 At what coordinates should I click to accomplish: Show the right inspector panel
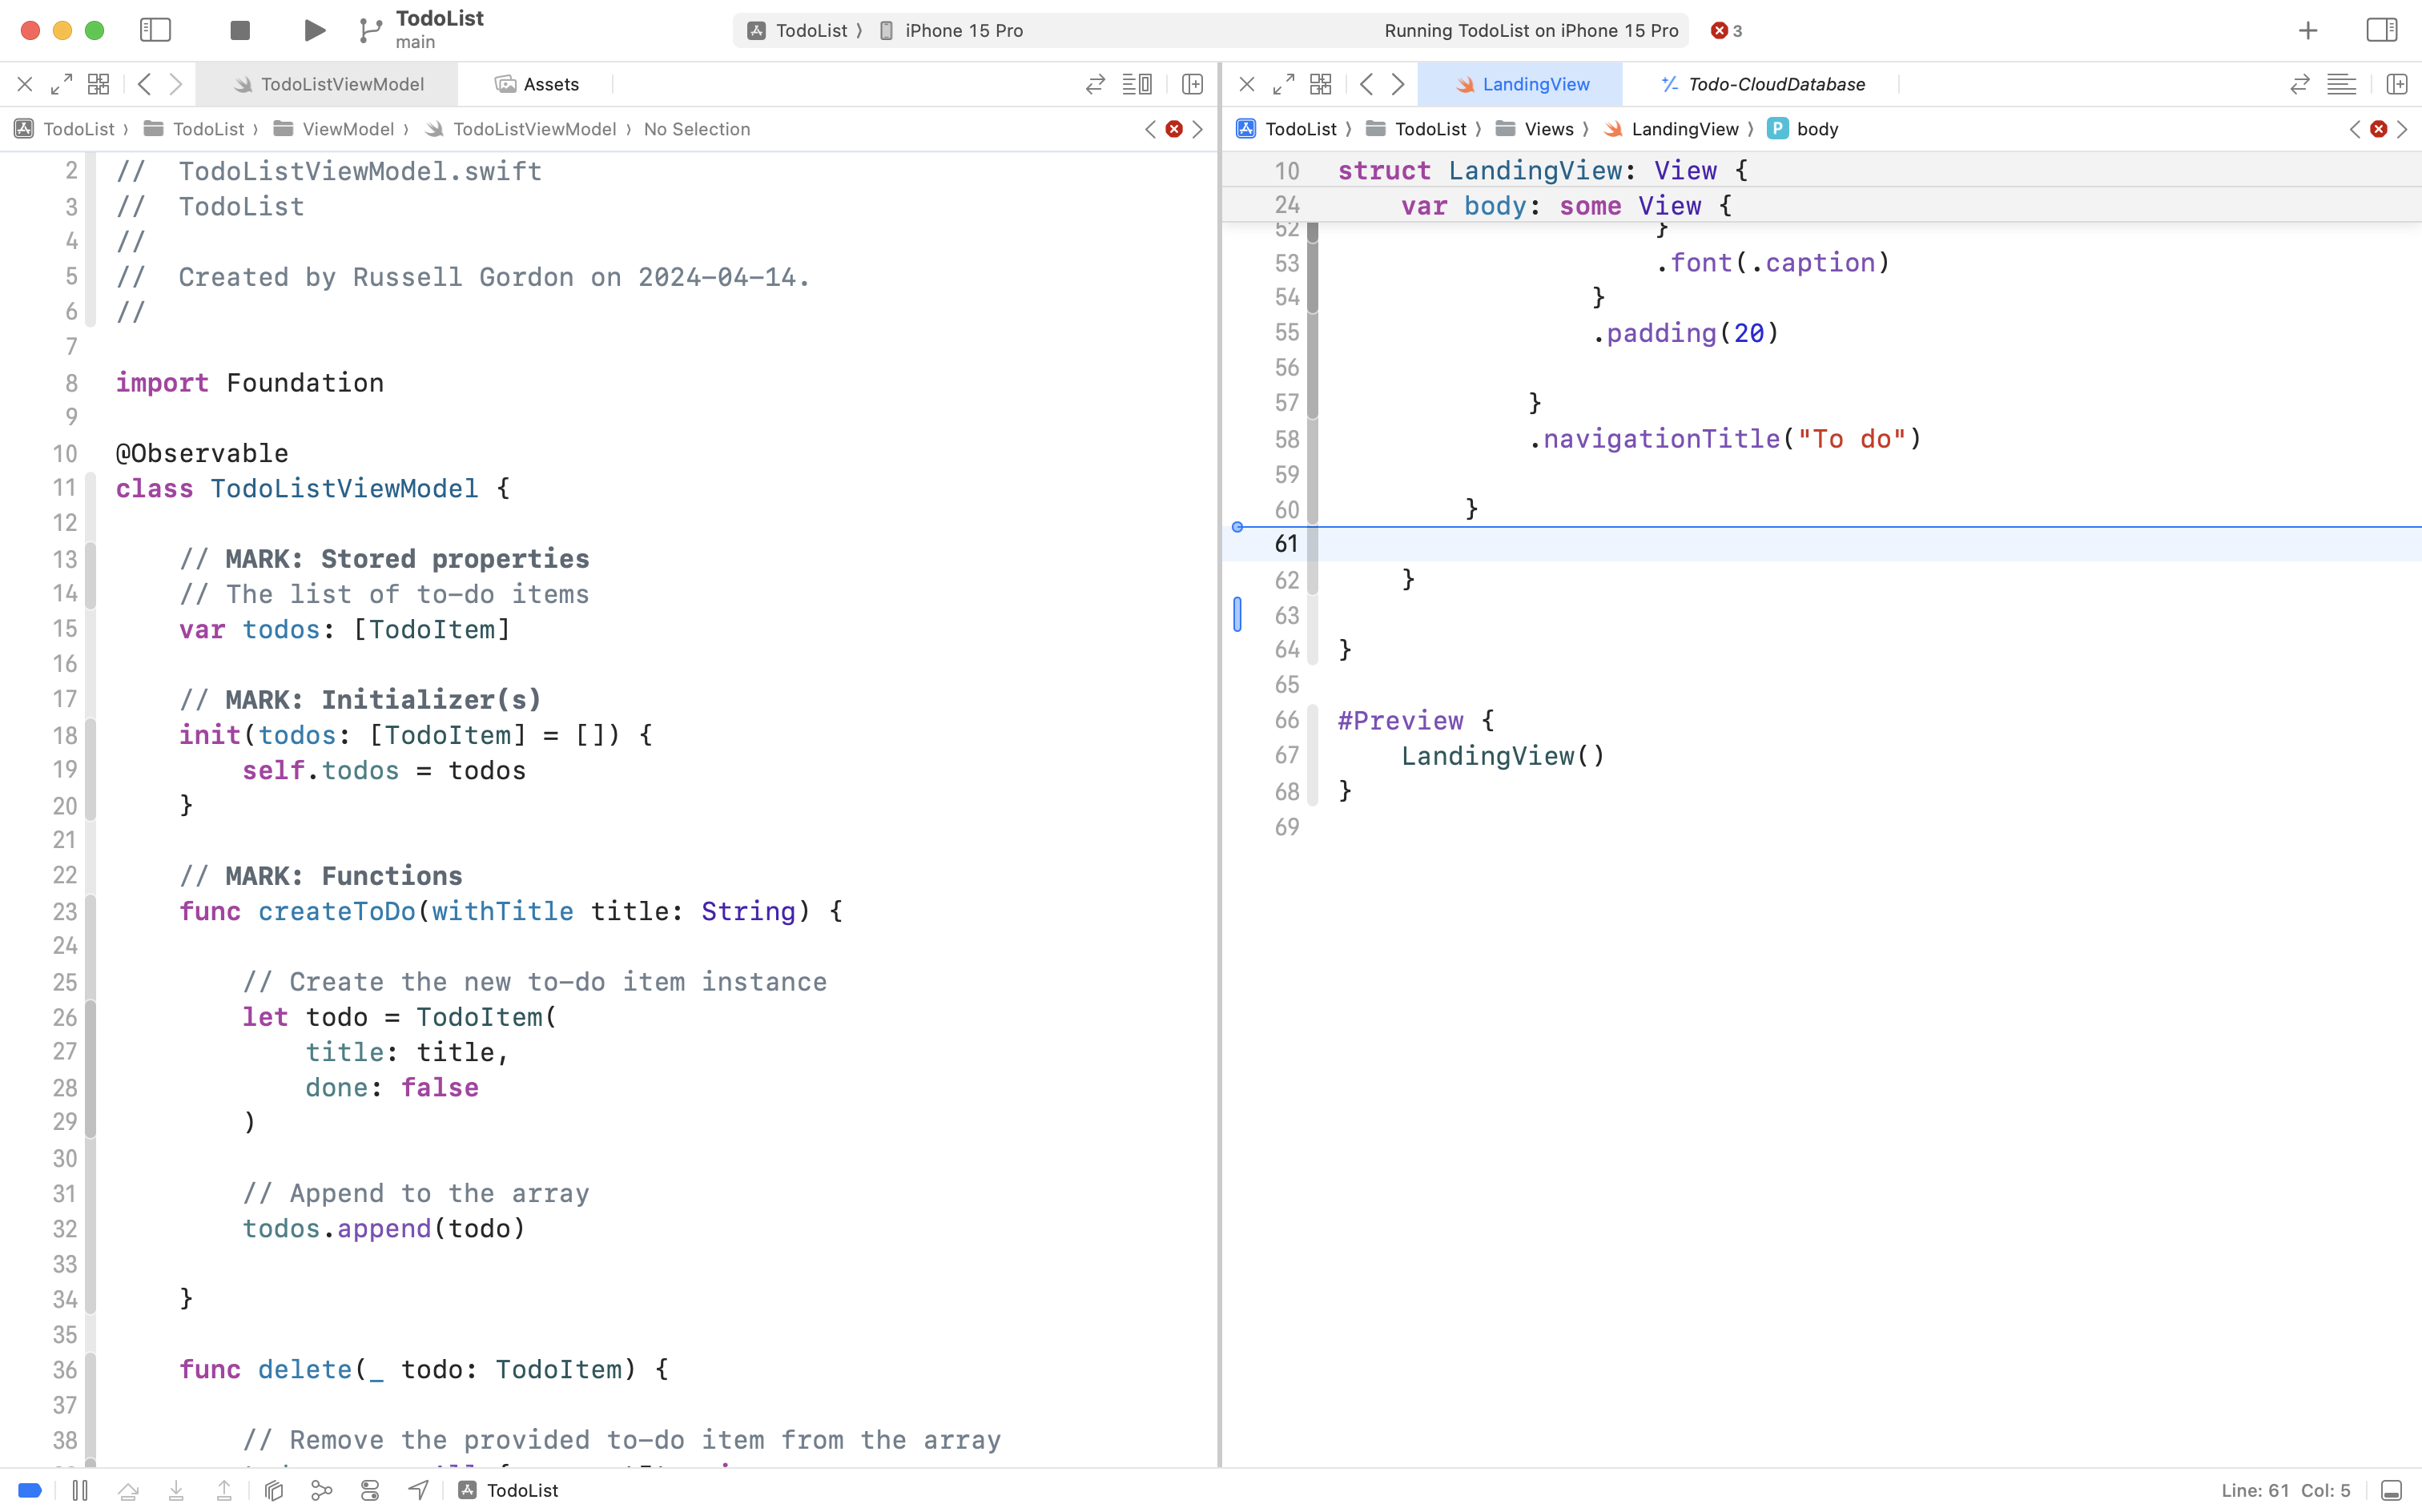[x=2383, y=30]
